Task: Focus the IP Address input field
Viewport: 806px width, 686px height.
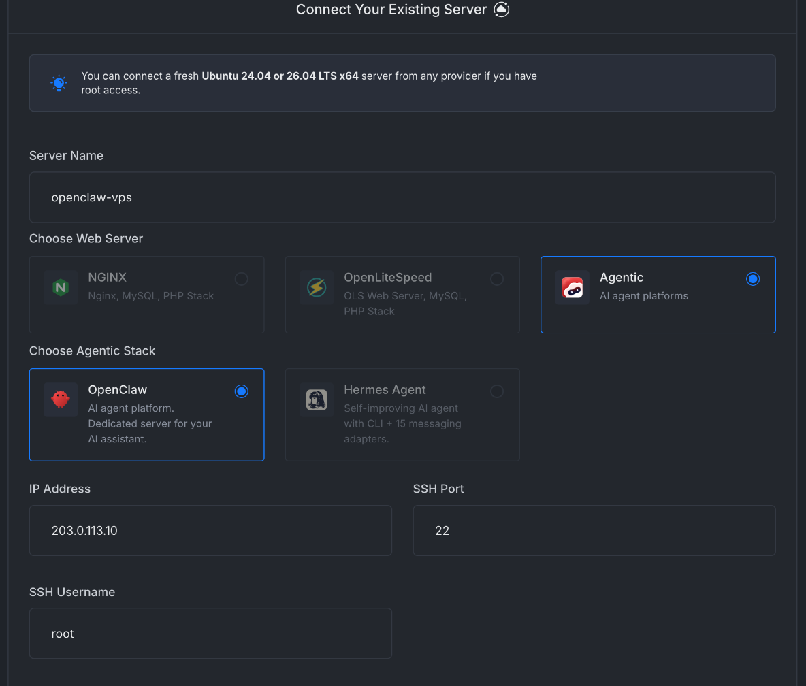Action: (211, 530)
